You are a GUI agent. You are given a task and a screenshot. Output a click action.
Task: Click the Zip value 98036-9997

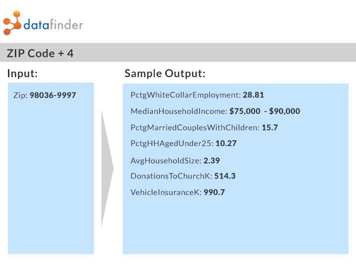pos(53,95)
